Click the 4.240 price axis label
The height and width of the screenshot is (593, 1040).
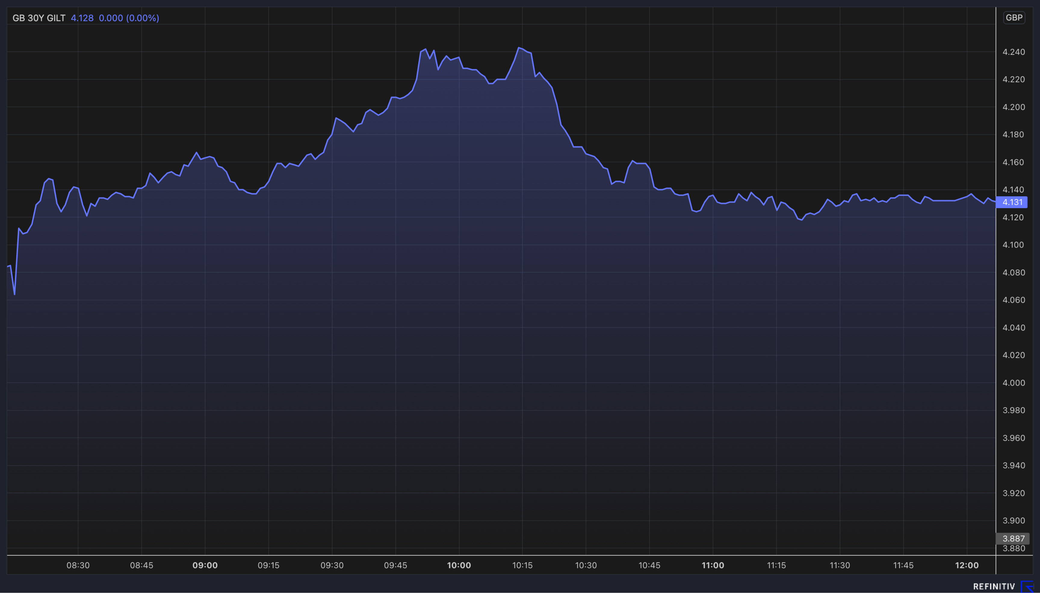[1014, 52]
